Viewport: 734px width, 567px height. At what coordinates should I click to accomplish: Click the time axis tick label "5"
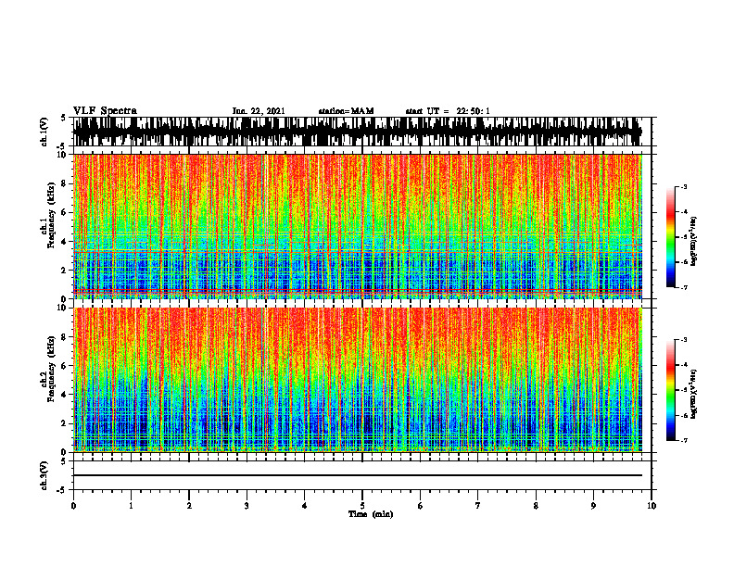[x=362, y=506]
